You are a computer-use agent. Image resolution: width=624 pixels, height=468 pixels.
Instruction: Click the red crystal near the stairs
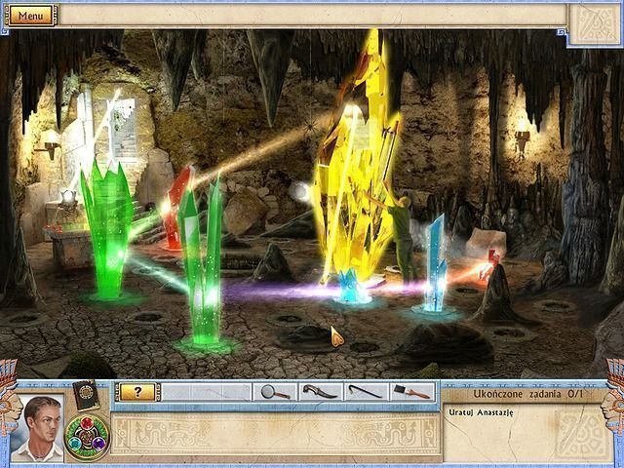coord(177,207)
